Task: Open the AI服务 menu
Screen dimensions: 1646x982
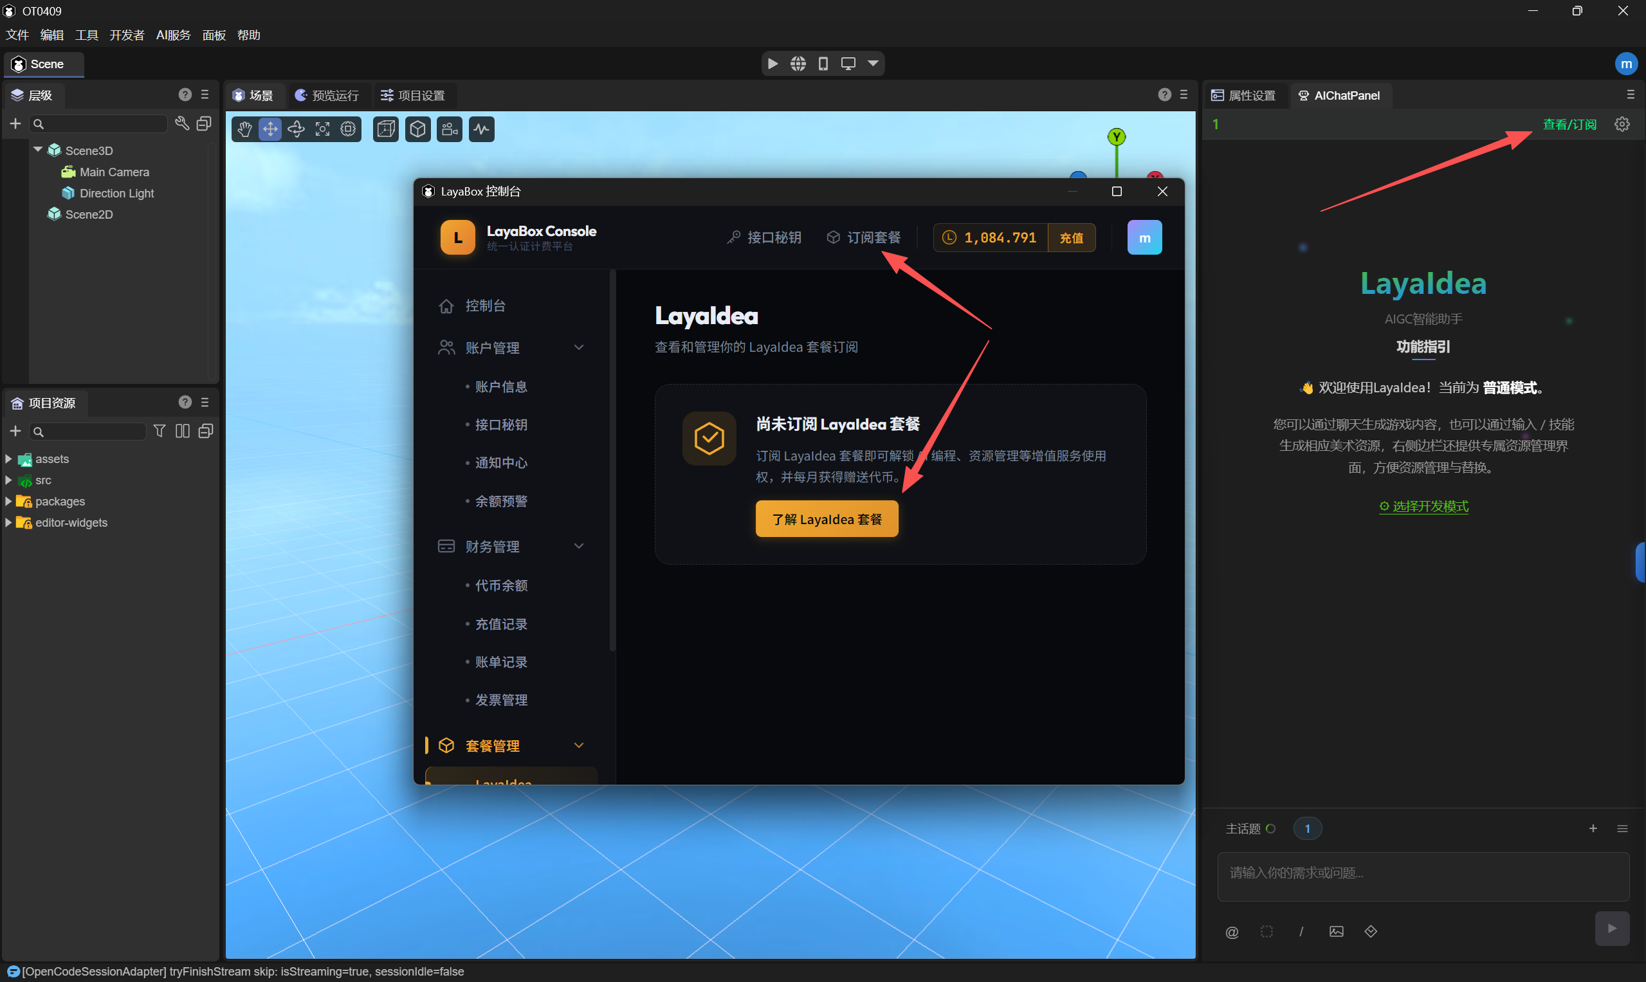Action: (174, 35)
